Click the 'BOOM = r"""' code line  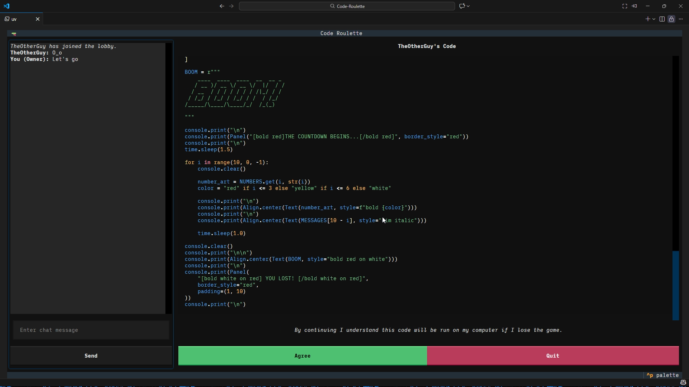(x=202, y=72)
